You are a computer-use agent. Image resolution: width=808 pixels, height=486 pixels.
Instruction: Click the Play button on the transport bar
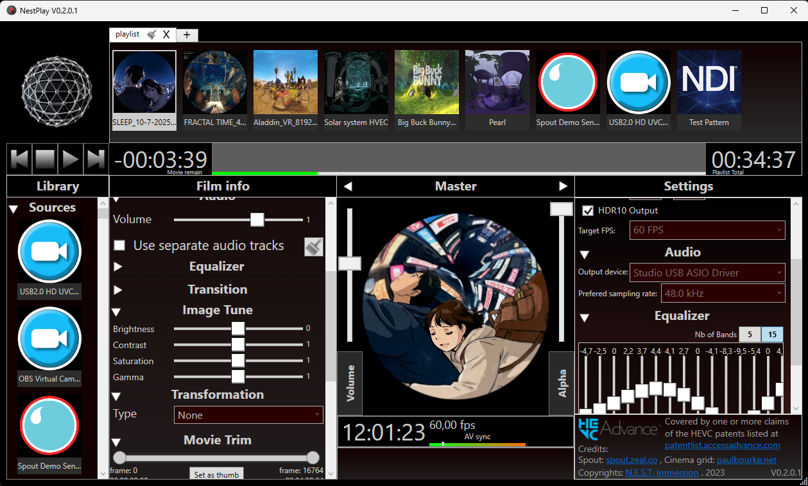(x=71, y=158)
